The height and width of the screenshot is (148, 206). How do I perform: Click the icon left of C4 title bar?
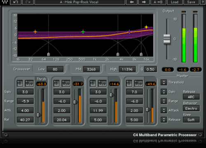pos(6,135)
